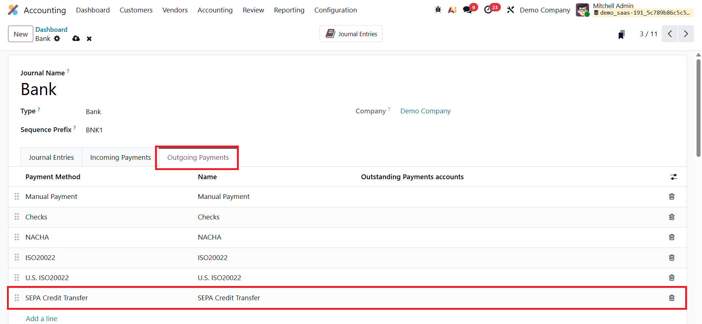Open the Customers menu
This screenshot has height=324, width=702.
tap(136, 10)
